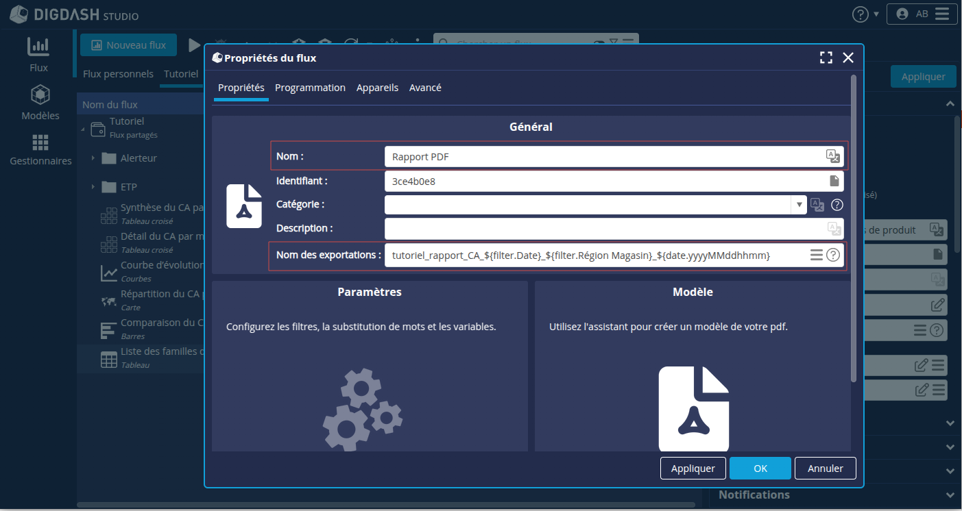Image resolution: width=962 pixels, height=511 pixels.
Task: Open the Catégorie dropdown arrow
Action: click(x=799, y=205)
